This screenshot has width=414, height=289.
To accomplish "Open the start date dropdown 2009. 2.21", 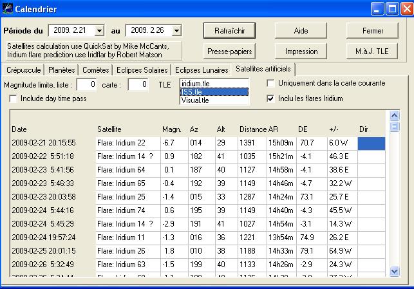I will pos(99,31).
